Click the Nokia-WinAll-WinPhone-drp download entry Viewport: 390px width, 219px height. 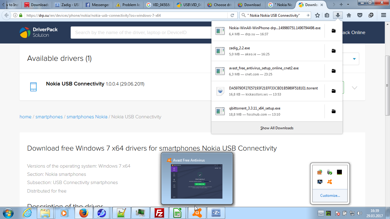point(268,31)
